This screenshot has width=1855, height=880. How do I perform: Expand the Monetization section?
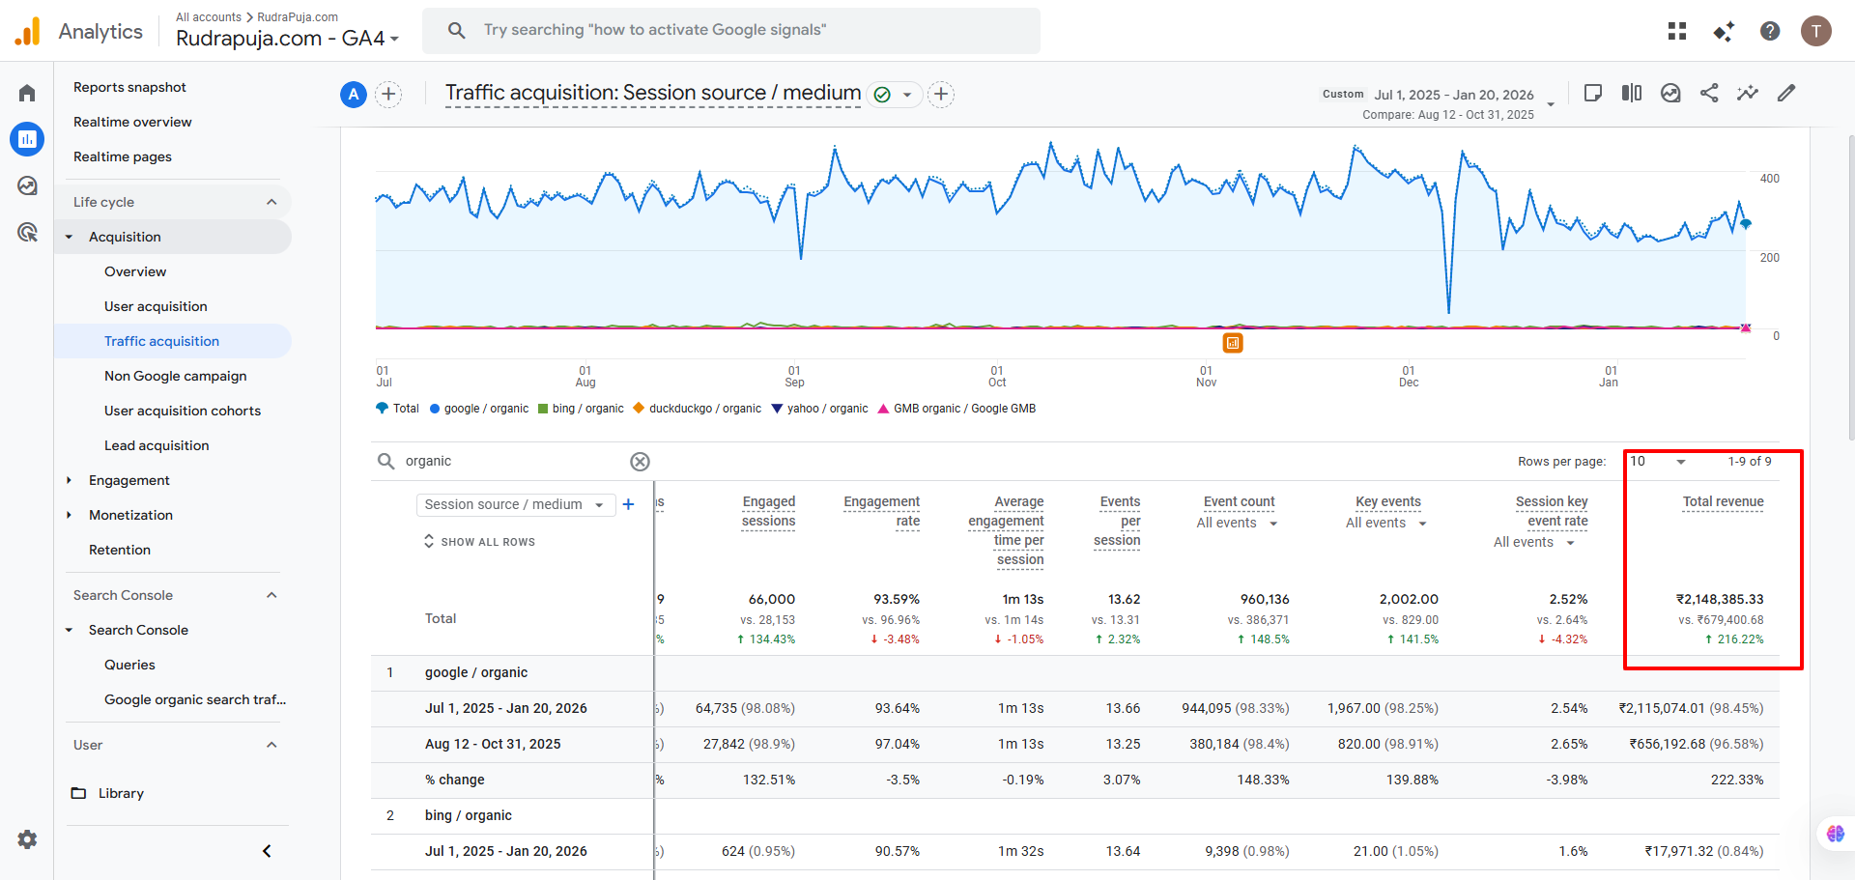click(69, 515)
